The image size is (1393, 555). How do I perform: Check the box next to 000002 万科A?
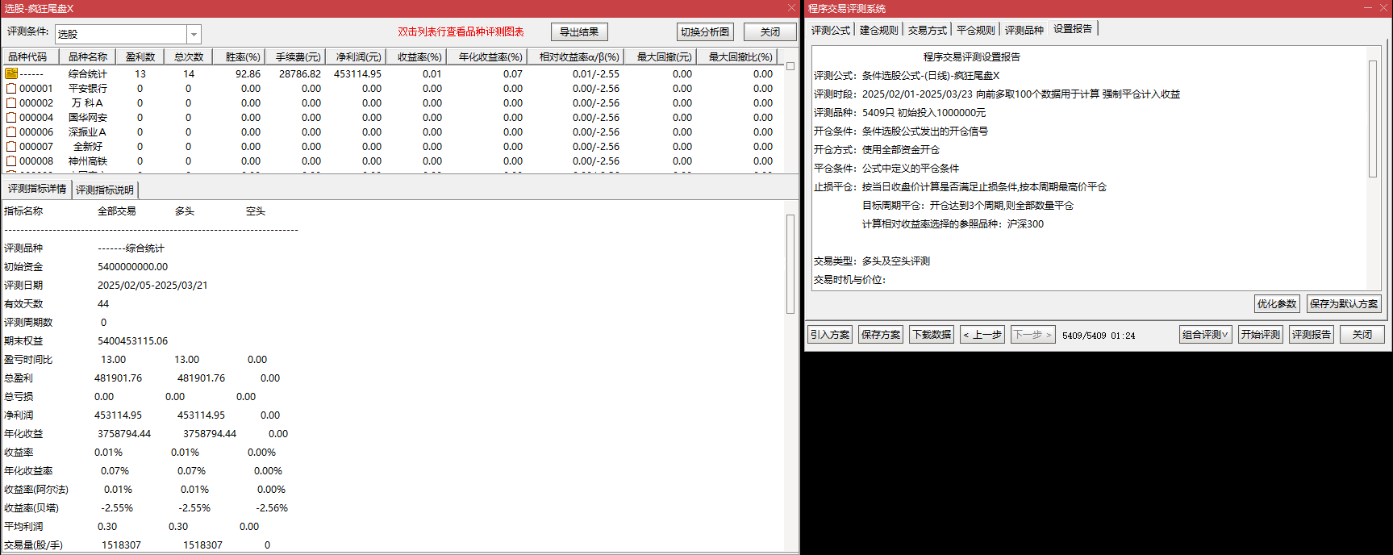11,103
